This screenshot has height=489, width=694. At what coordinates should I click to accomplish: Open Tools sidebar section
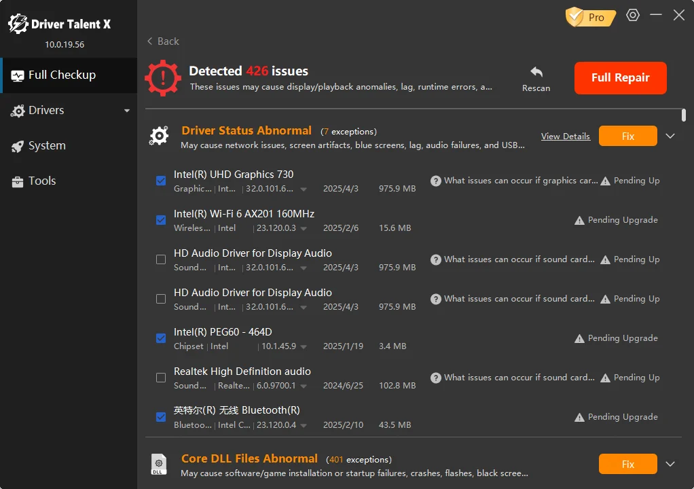[69, 181]
